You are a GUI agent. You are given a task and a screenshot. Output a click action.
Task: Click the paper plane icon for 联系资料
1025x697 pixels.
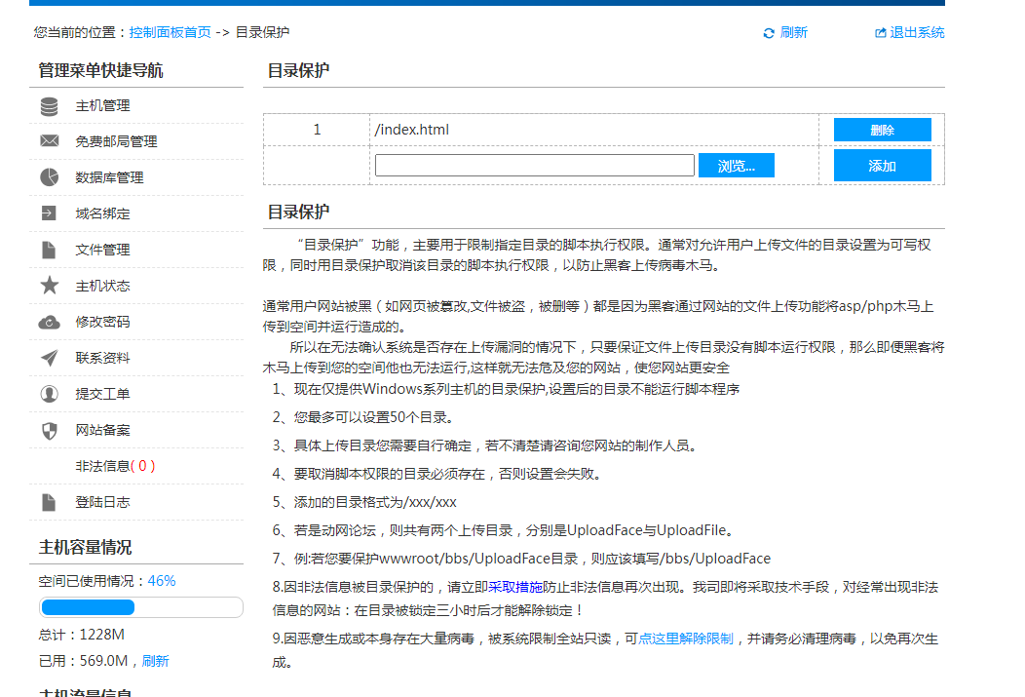pos(49,358)
